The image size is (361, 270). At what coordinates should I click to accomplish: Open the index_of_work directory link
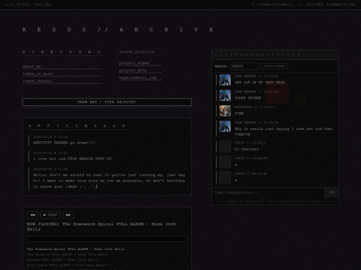(x=62, y=74)
